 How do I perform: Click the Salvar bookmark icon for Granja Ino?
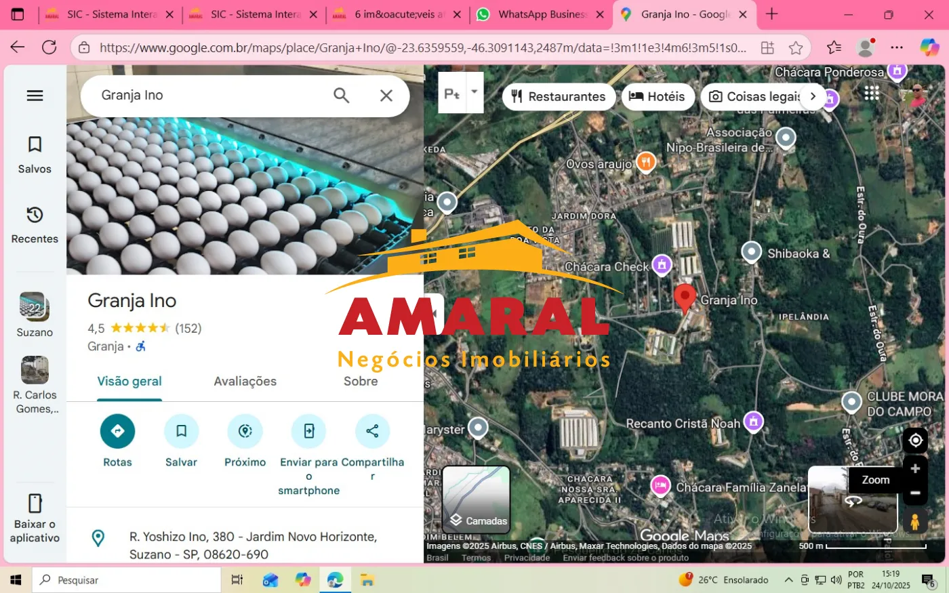click(x=181, y=431)
